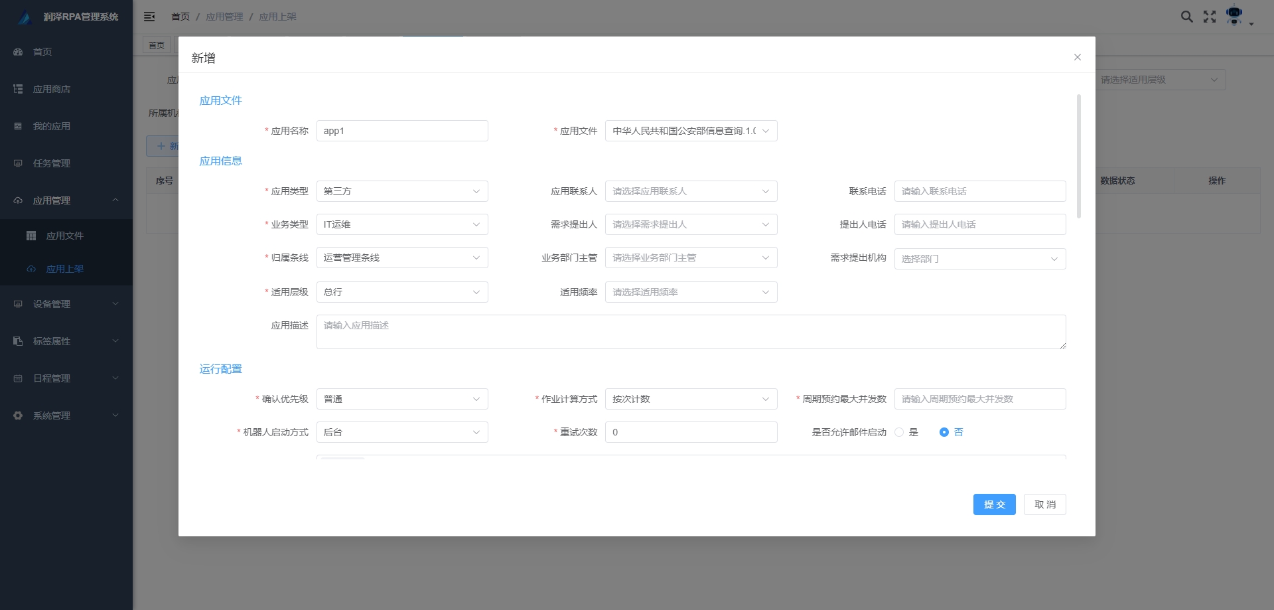
Task: Click the 应用信息 section heading
Action: click(x=220, y=161)
